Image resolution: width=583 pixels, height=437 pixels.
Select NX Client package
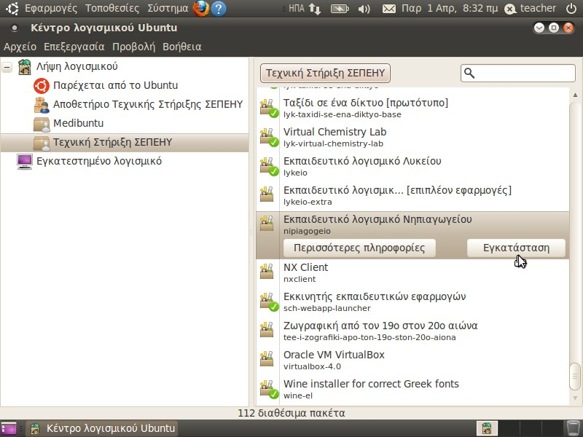click(x=412, y=272)
